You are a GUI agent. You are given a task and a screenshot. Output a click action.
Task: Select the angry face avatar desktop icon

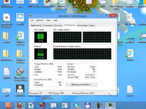20,90
